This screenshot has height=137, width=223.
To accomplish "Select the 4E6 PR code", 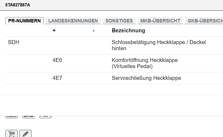I will [57, 60].
